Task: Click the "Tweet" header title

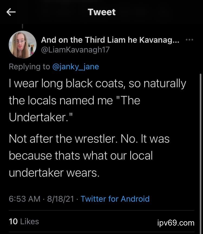Action: coord(101,12)
